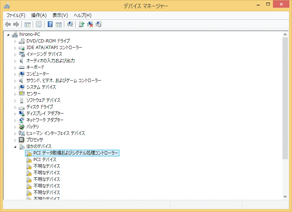The image size is (292, 212).
Task: Expand the ソフトウェア デバイス node arrow
Action: point(15,101)
